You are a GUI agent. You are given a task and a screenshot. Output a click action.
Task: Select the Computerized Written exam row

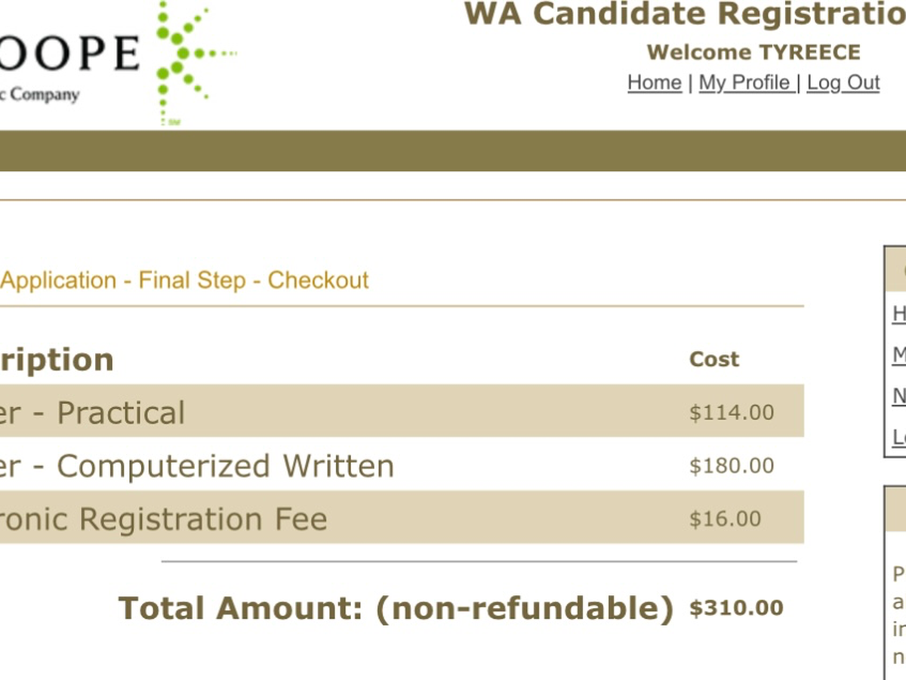402,465
